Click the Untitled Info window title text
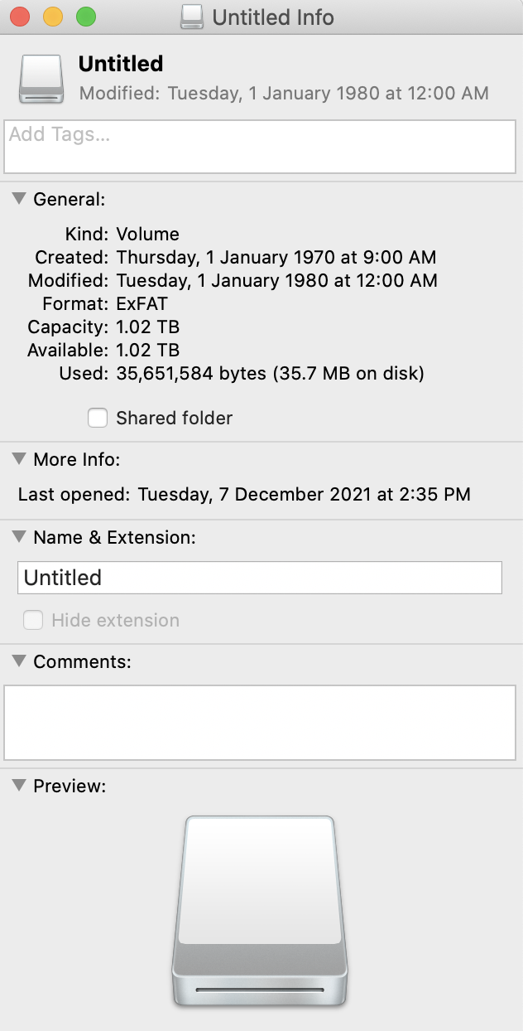This screenshot has height=1031, width=523. click(x=273, y=17)
